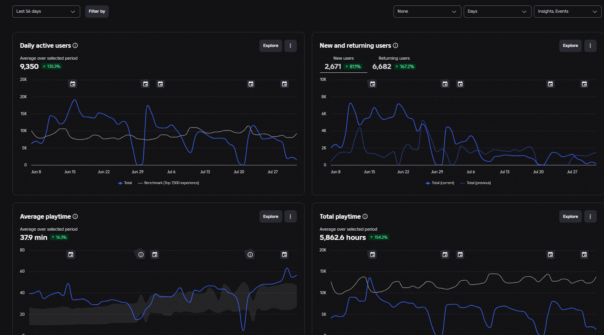The width and height of the screenshot is (604, 335).
Task: Toggle Total series in Daily active users legend
Action: tap(125, 183)
